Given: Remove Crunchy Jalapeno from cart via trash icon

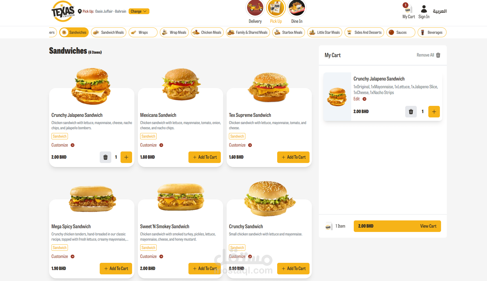Looking at the screenshot, I should [x=411, y=112].
